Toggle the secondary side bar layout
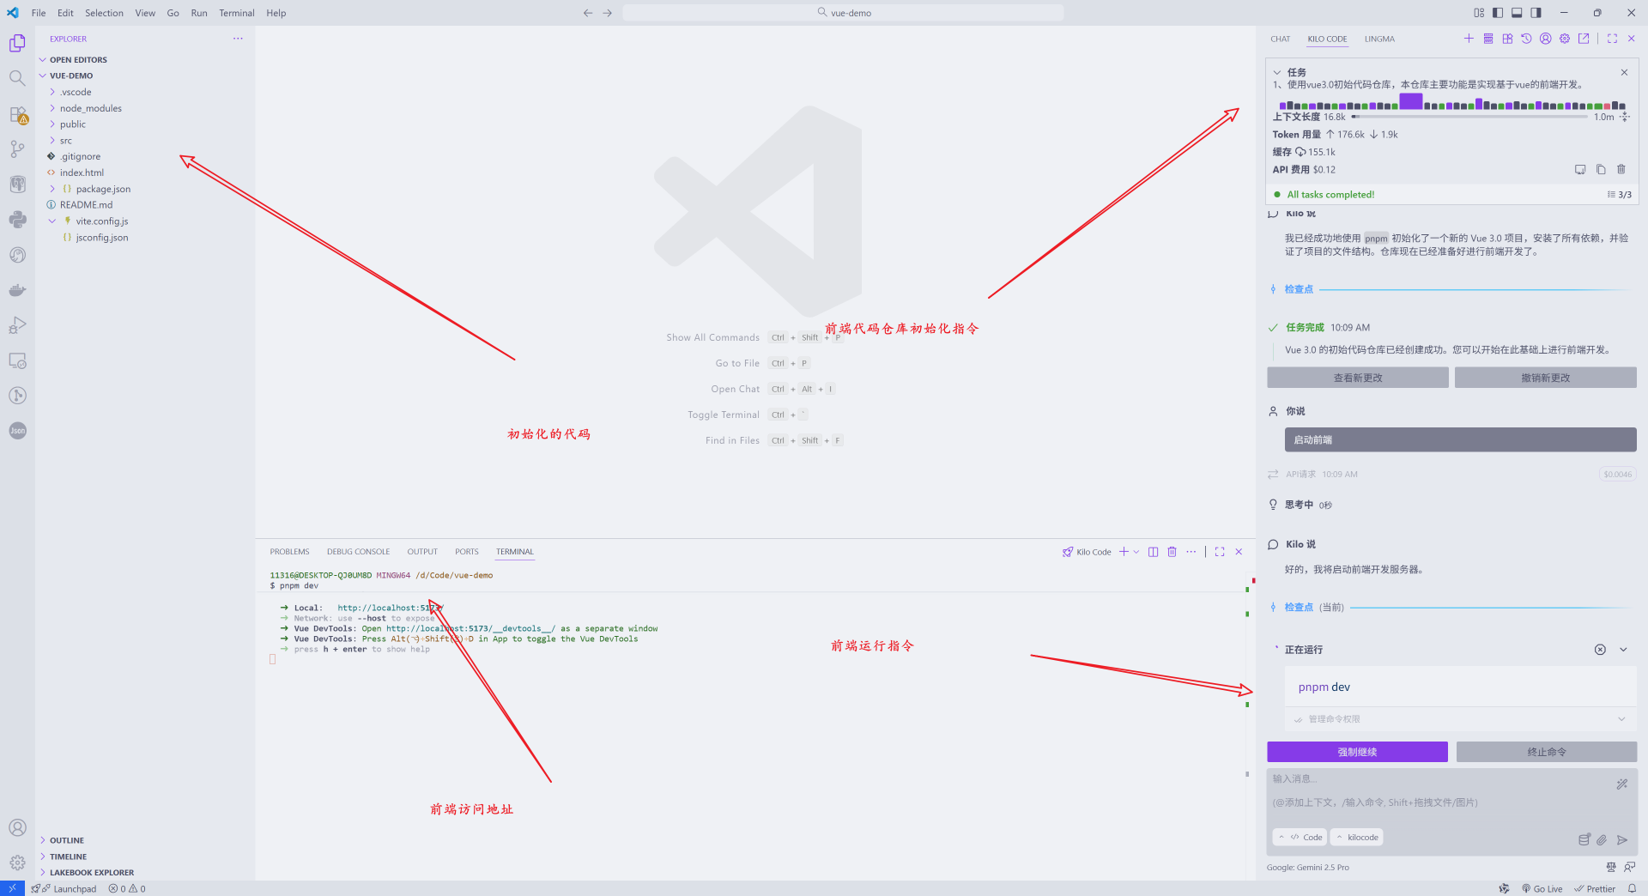Viewport: 1648px width, 896px height. pyautogui.click(x=1536, y=13)
